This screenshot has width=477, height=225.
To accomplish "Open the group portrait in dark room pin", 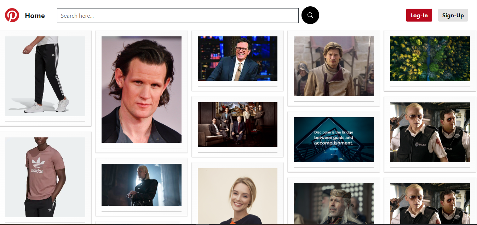I will (x=237, y=124).
